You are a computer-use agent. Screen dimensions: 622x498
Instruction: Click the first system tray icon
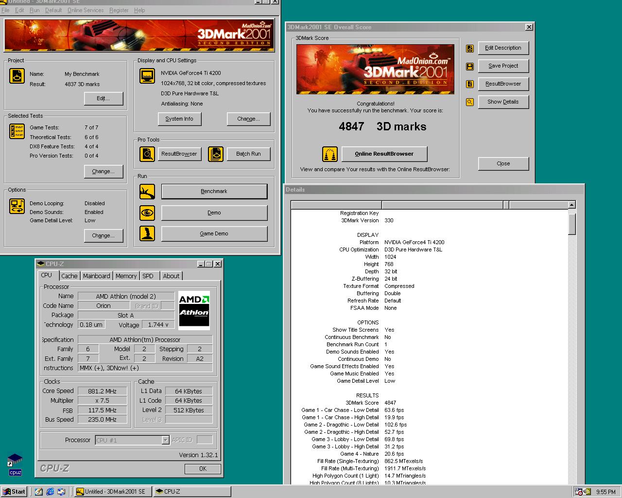pyautogui.click(x=579, y=492)
